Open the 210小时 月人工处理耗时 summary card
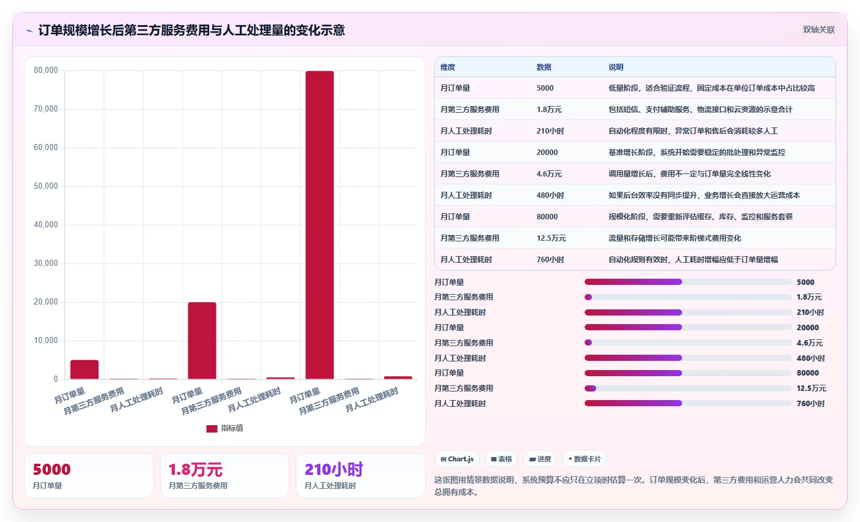 361,475
